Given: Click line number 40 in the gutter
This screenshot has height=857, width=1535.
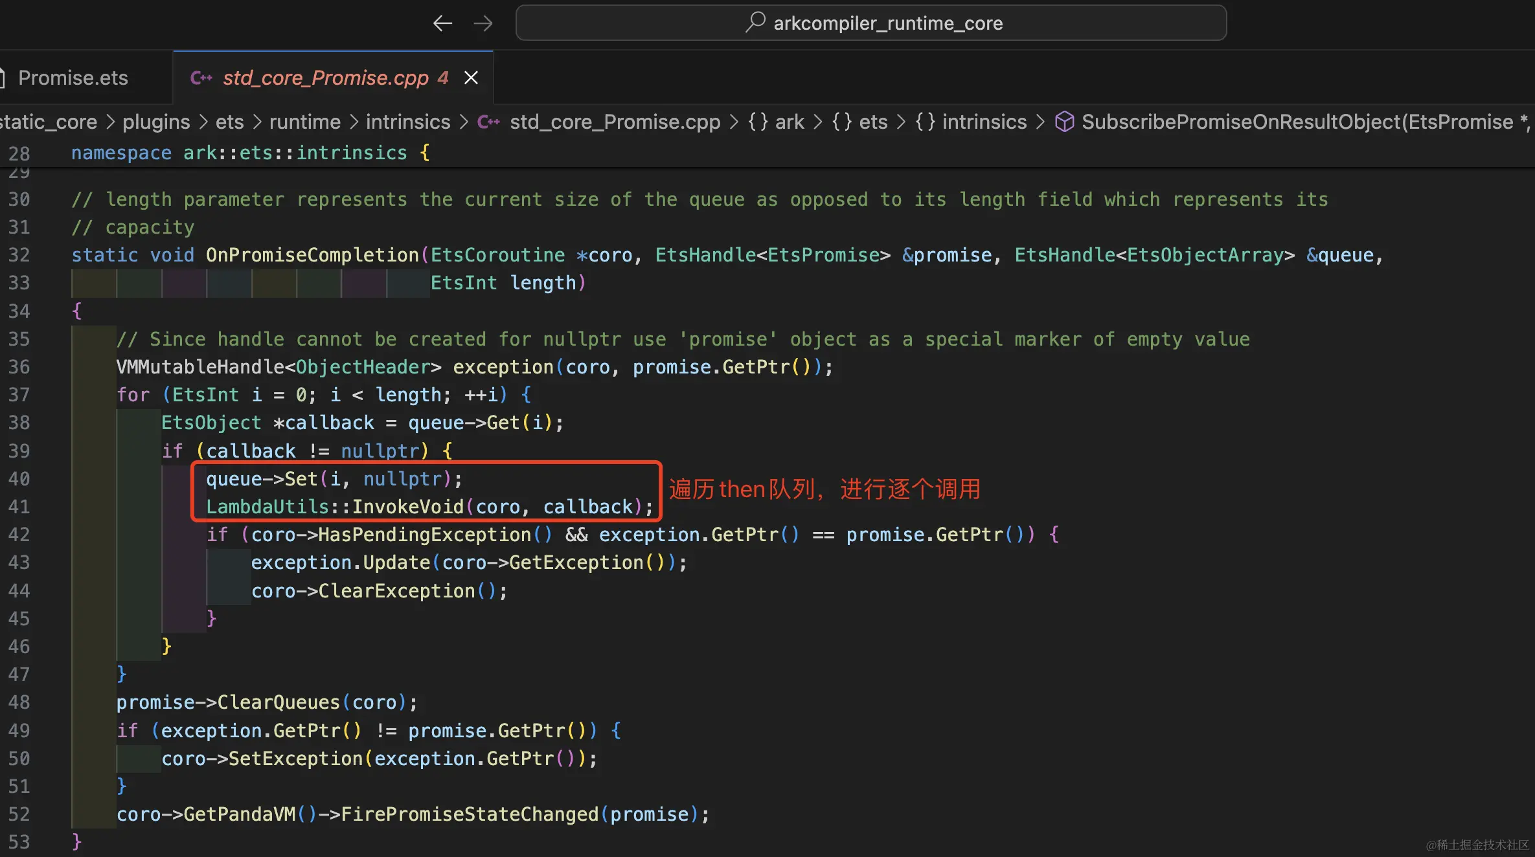Looking at the screenshot, I should pos(19,479).
